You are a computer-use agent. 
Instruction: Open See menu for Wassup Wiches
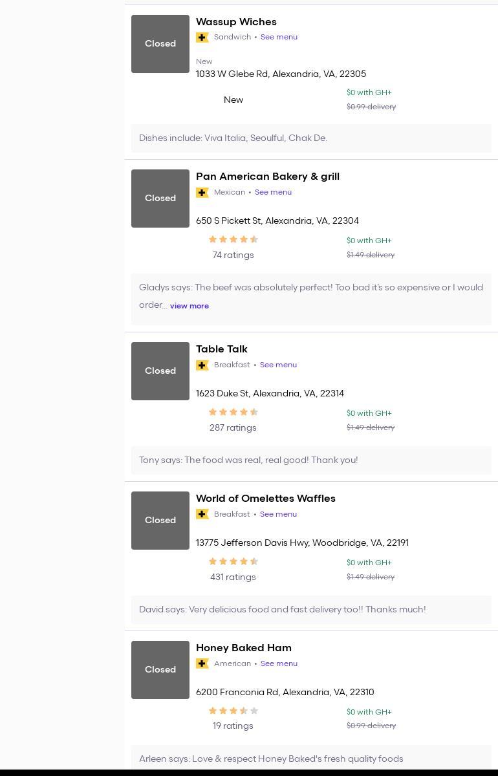pos(279,37)
